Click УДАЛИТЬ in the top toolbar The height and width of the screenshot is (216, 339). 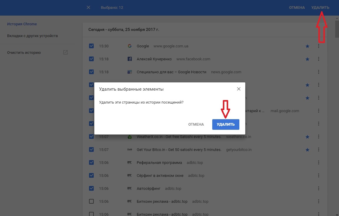[x=320, y=8]
